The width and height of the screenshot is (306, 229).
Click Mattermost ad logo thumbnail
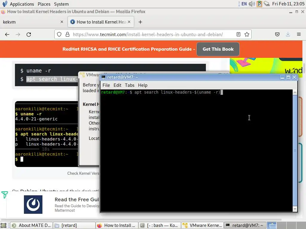click(33, 205)
